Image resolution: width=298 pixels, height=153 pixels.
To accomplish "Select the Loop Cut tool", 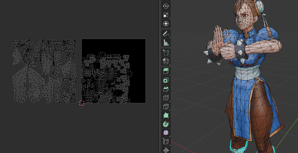I will (x=166, y=98).
